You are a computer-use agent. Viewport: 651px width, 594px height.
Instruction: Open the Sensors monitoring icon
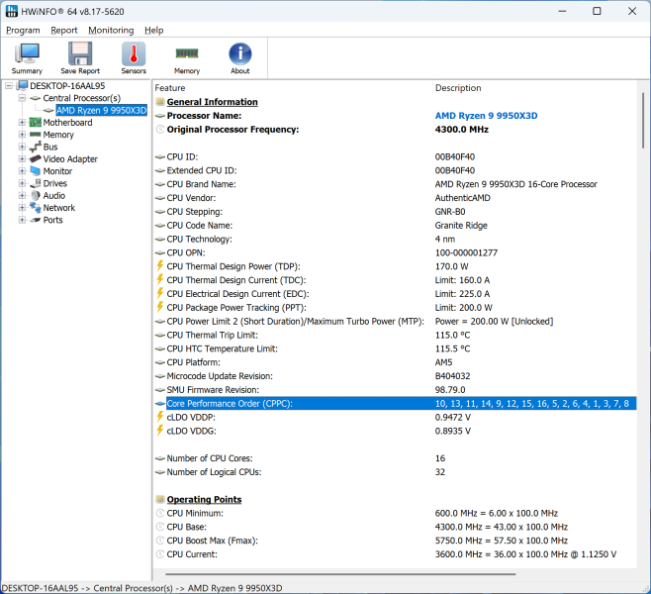click(134, 58)
